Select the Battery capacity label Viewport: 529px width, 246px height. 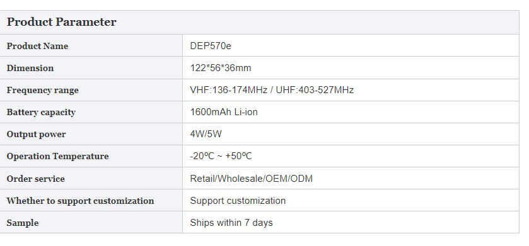41,113
